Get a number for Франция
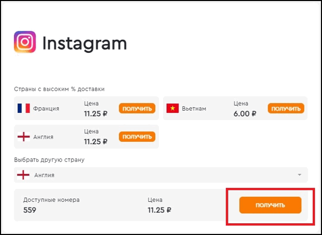Image resolution: width=322 pixels, height=235 pixels. (137, 108)
